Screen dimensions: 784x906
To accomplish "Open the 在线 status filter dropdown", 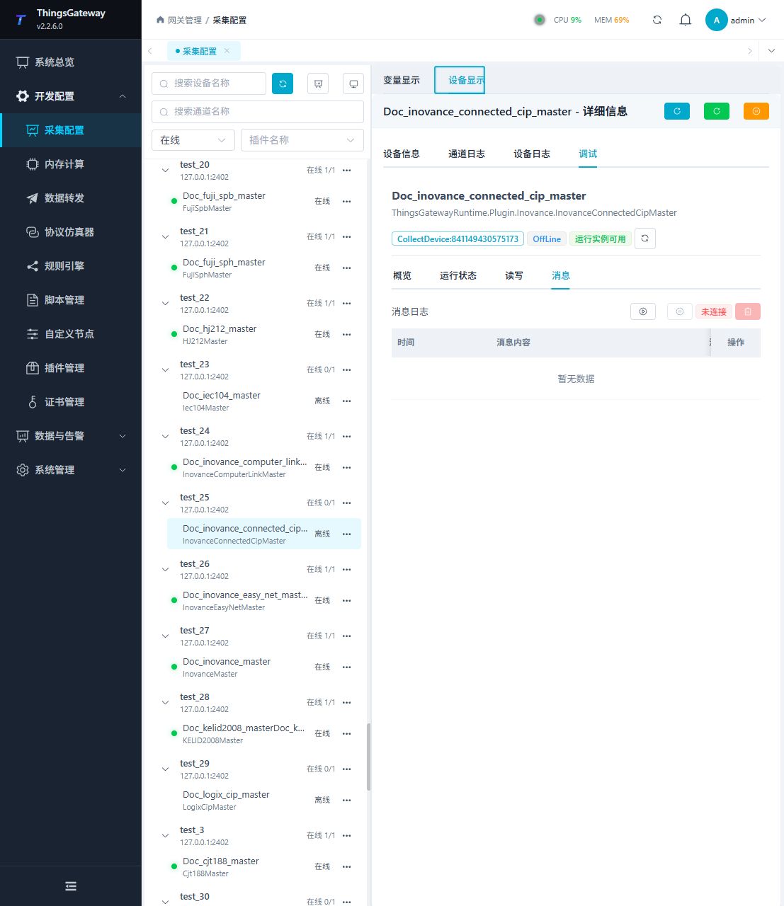I will [193, 140].
